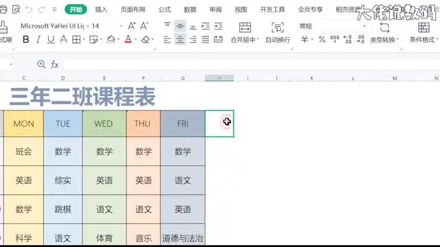Align text right
The height and width of the screenshot is (247, 440).
pos(192,40)
